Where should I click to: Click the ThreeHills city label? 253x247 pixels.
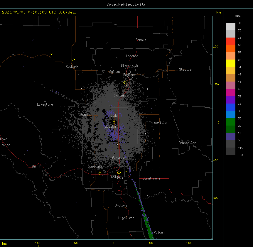pos(158,123)
